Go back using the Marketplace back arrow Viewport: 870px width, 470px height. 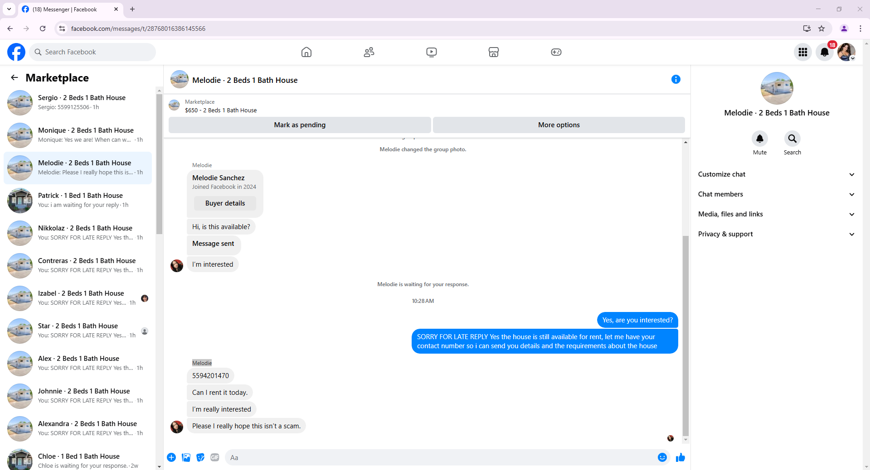(15, 77)
